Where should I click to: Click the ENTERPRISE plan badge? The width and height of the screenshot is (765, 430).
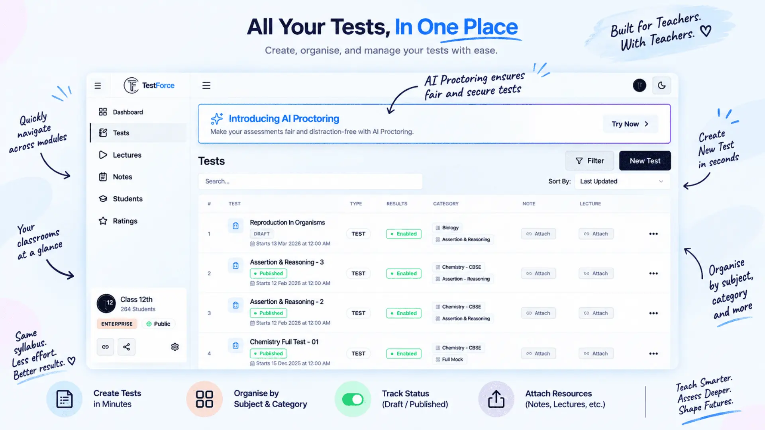pos(117,324)
